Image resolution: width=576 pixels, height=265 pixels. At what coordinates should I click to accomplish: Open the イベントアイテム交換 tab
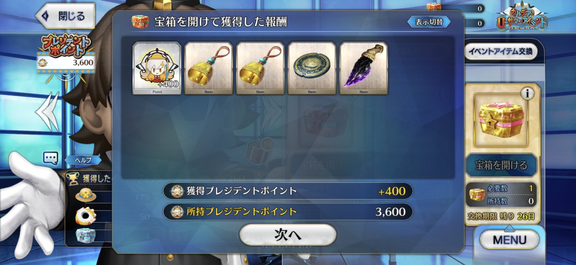[x=501, y=52]
